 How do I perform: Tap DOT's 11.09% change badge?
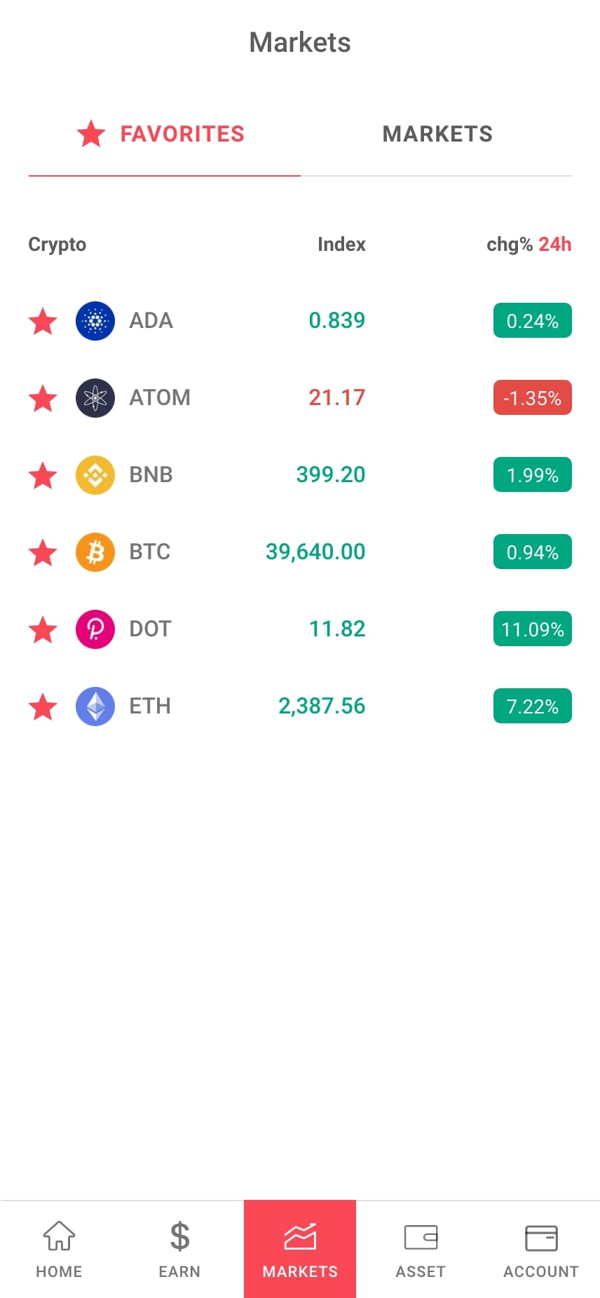click(x=532, y=629)
